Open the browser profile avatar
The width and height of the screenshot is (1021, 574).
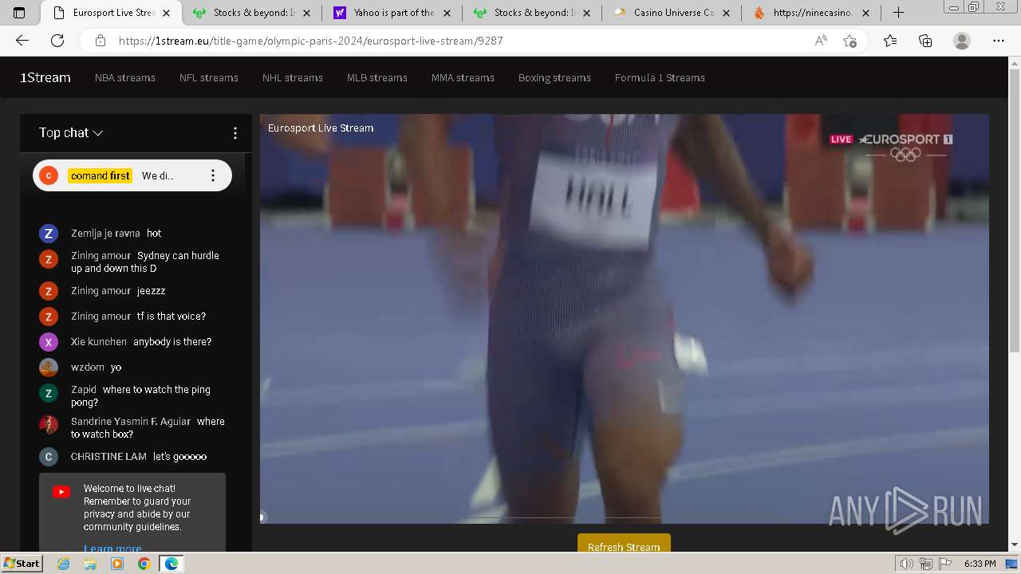coord(962,41)
